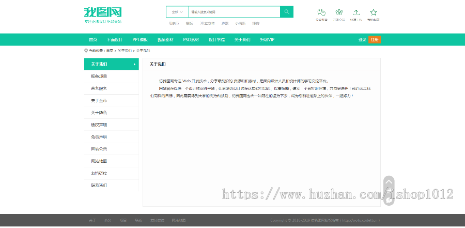Click the 登录 login link
The image size is (465, 228).
[x=362, y=40]
